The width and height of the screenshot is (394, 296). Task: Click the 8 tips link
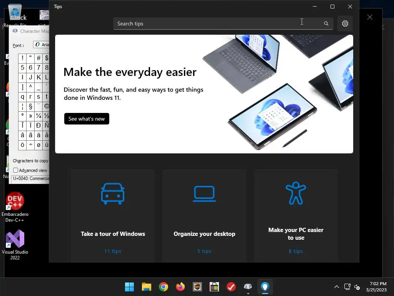point(296,251)
